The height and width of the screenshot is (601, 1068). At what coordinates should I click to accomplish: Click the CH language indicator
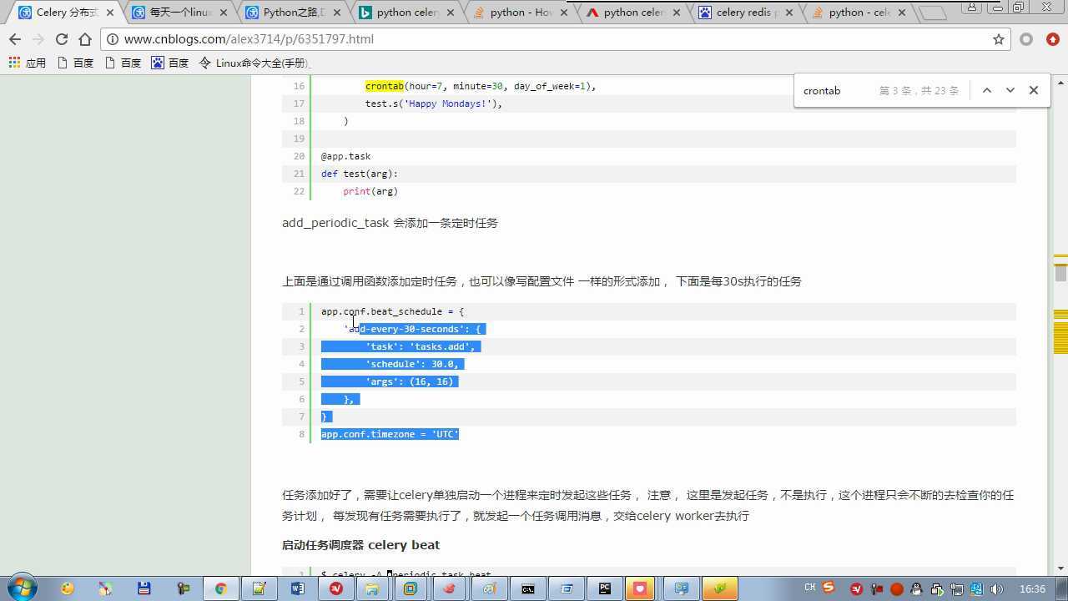point(809,588)
